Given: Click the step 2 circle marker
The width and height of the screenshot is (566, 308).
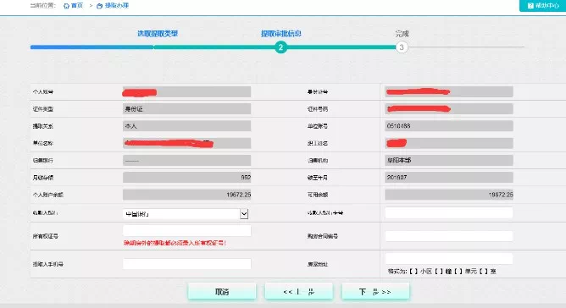Looking at the screenshot, I should point(280,47).
